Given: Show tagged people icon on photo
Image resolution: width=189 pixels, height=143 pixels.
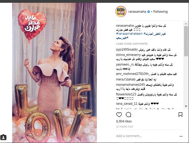Looking at the screenshot, I should [3, 137].
